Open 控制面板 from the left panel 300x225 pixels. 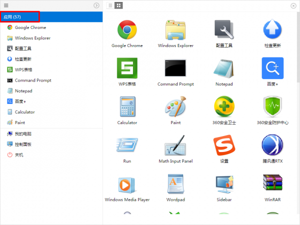click(51, 144)
